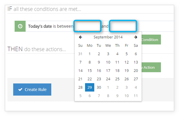Go to previous month with left arrow

point(81,37)
